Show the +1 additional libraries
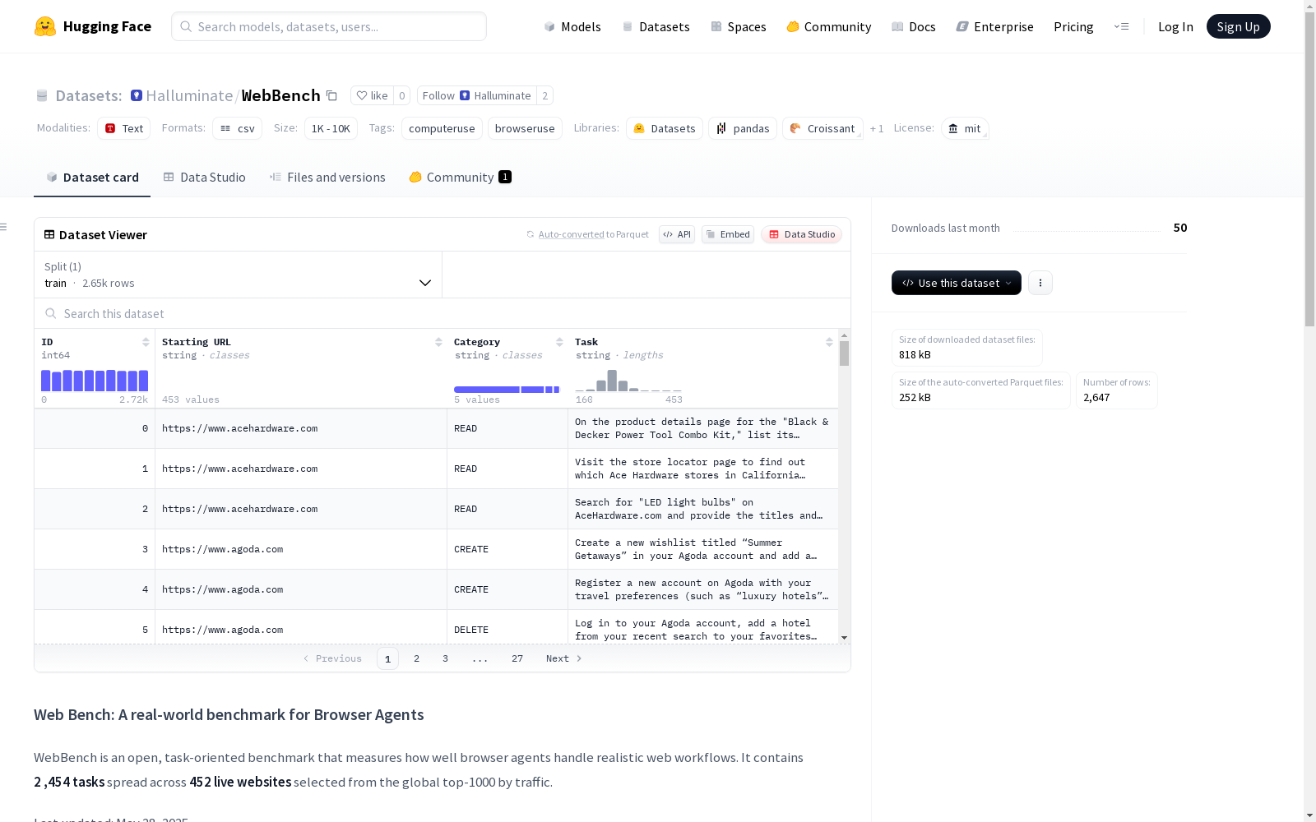 [x=877, y=128]
